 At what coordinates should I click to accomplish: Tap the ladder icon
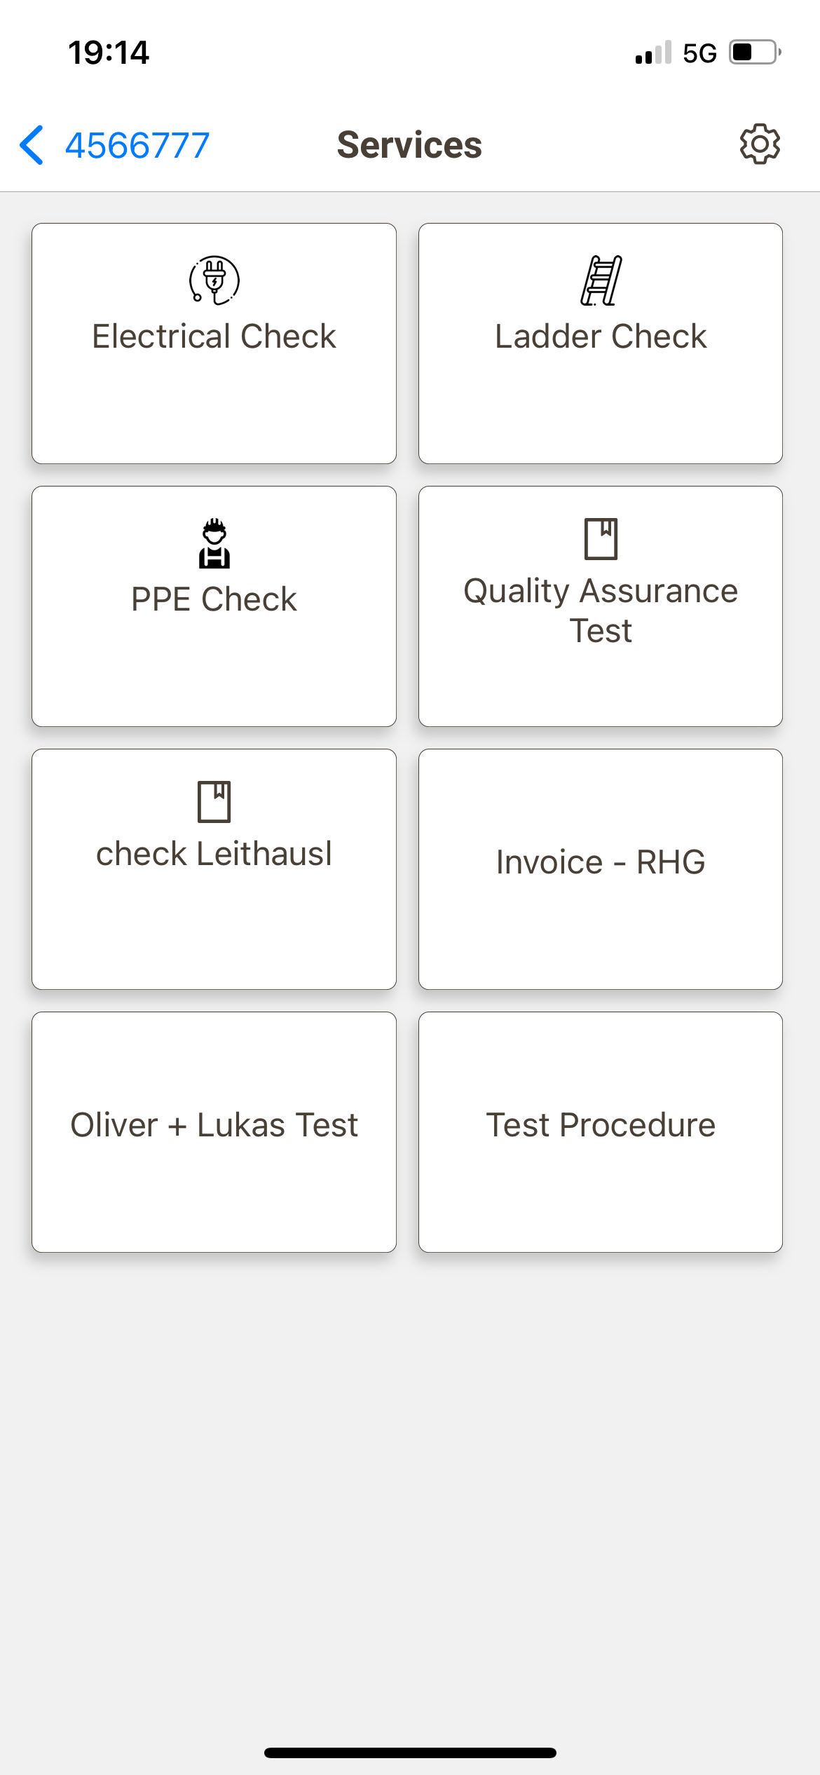coord(601,280)
